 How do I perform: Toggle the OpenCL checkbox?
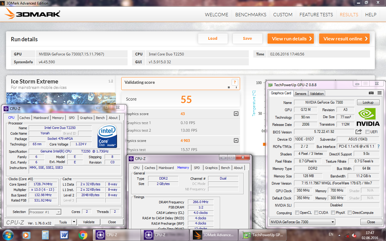[297, 212]
